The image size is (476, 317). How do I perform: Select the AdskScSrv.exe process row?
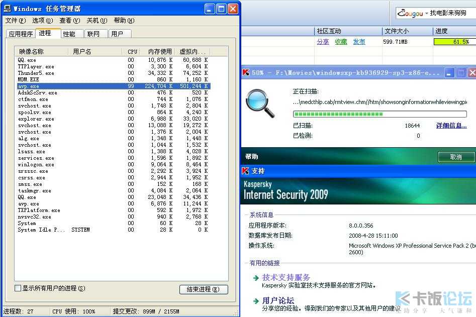113,92
